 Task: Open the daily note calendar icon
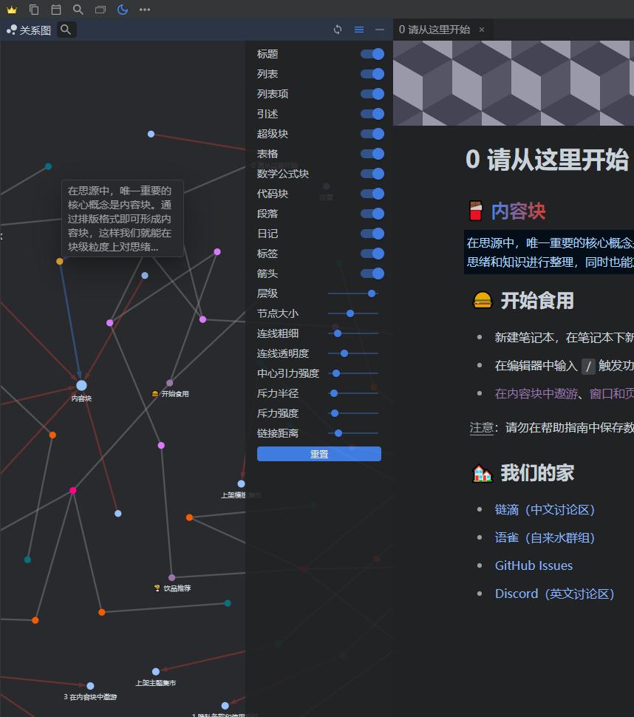point(55,10)
